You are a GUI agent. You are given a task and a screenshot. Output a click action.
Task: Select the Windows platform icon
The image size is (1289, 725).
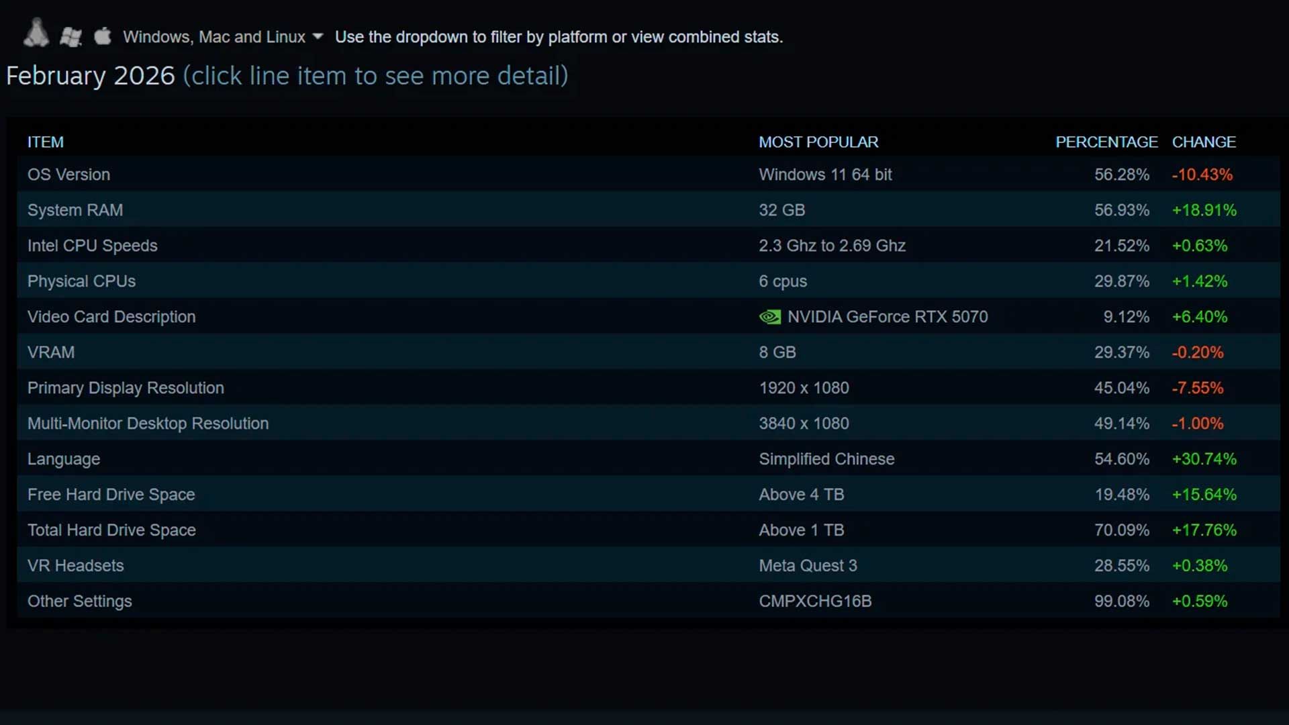[70, 36]
